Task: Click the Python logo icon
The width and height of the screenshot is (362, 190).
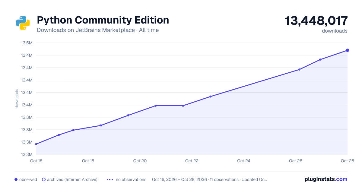Action: (23, 23)
